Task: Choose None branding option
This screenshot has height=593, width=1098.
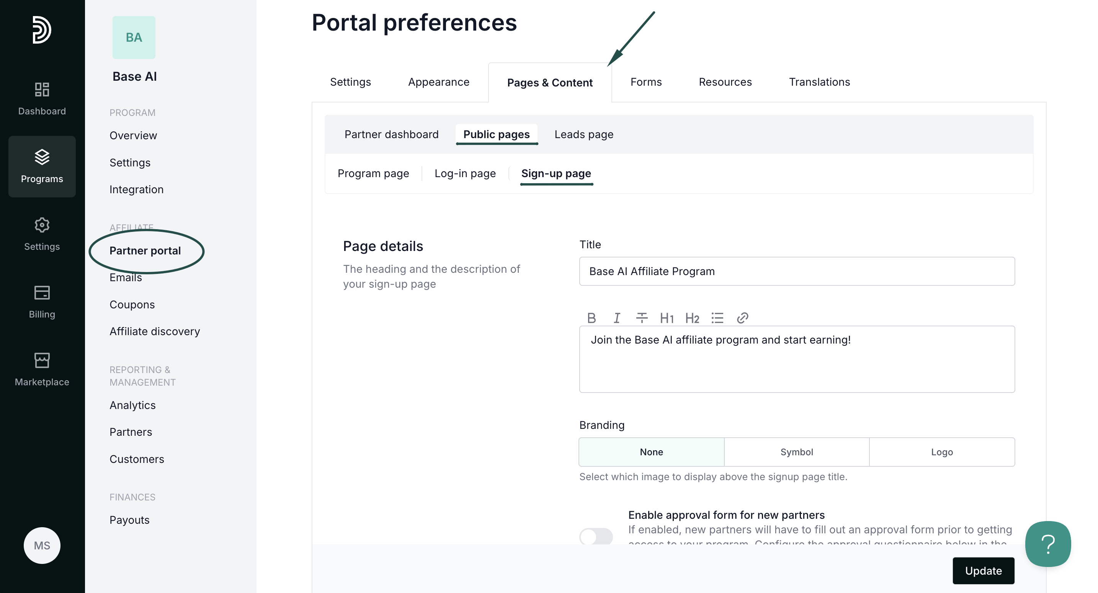Action: 651,452
